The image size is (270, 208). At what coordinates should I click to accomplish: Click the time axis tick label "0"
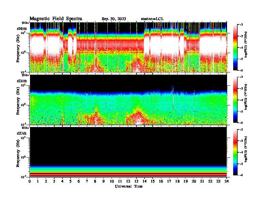[x=30, y=181]
